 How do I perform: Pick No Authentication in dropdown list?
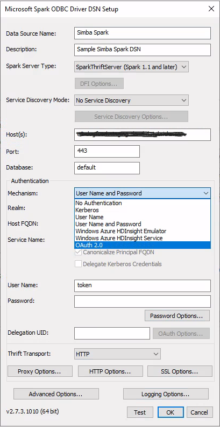point(143,203)
